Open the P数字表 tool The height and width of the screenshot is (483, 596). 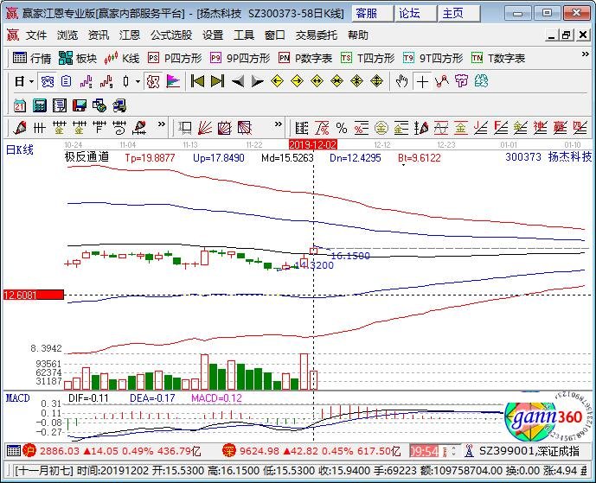click(305, 58)
